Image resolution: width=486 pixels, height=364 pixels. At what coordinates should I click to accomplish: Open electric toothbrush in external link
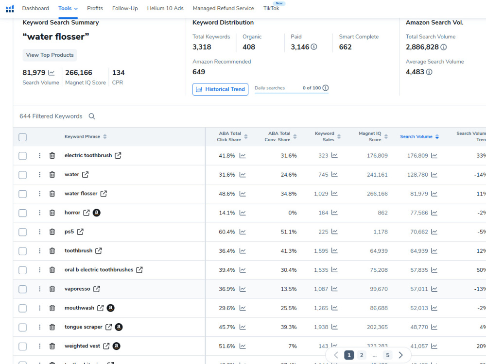[118, 155]
